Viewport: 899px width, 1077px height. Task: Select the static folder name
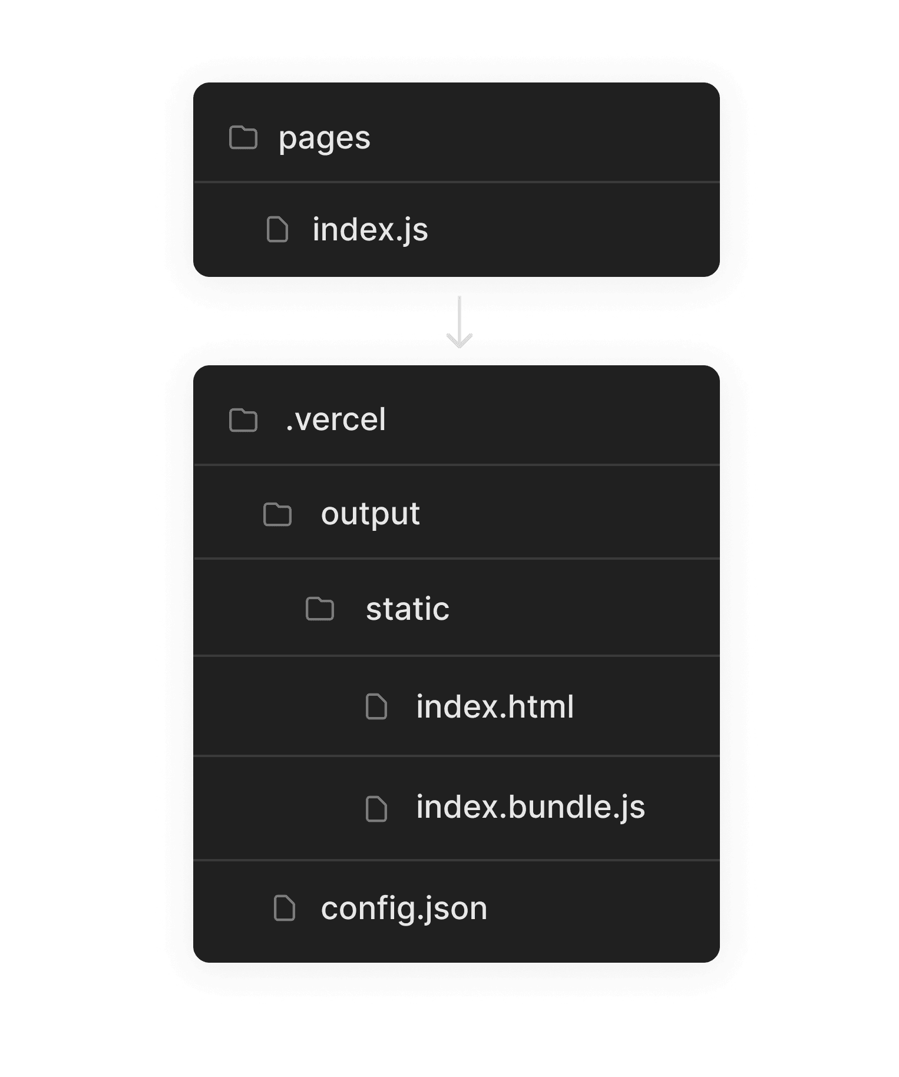407,609
